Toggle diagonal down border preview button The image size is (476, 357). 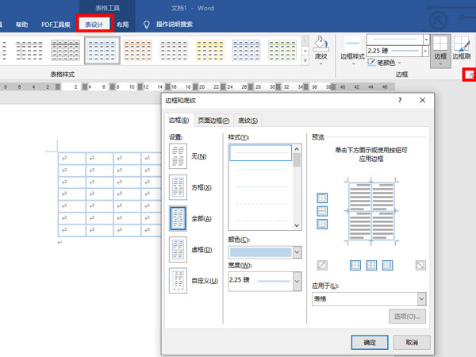420,265
